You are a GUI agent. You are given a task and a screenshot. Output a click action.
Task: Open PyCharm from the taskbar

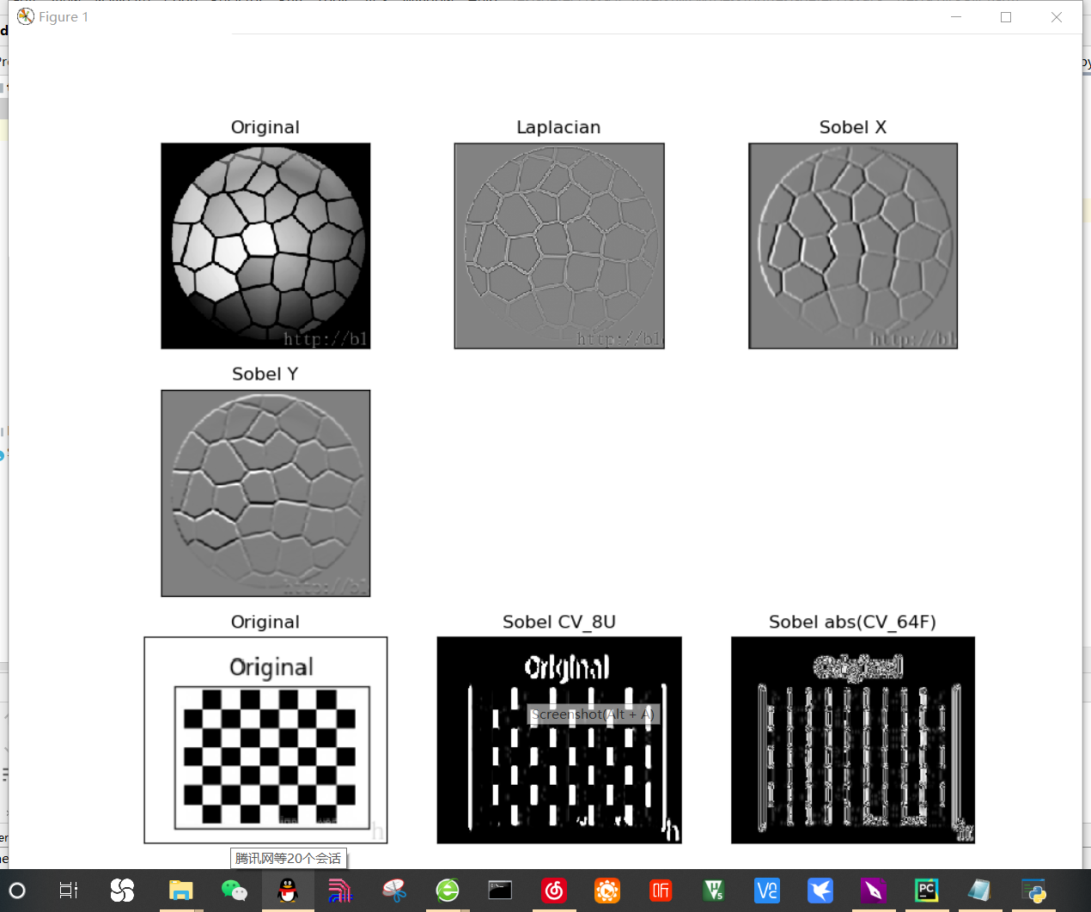click(x=926, y=891)
